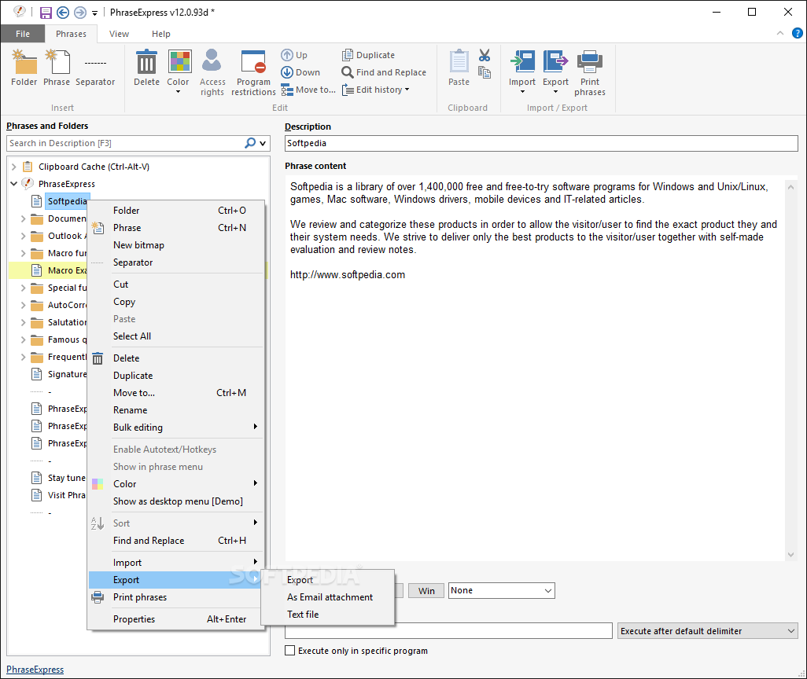Open Execute after default delimiter dropdown
This screenshot has height=679, width=807.
(x=708, y=630)
